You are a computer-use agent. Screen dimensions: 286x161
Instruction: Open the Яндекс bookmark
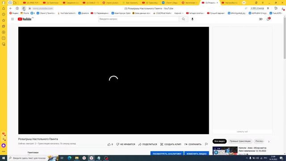pyautogui.click(x=14, y=13)
